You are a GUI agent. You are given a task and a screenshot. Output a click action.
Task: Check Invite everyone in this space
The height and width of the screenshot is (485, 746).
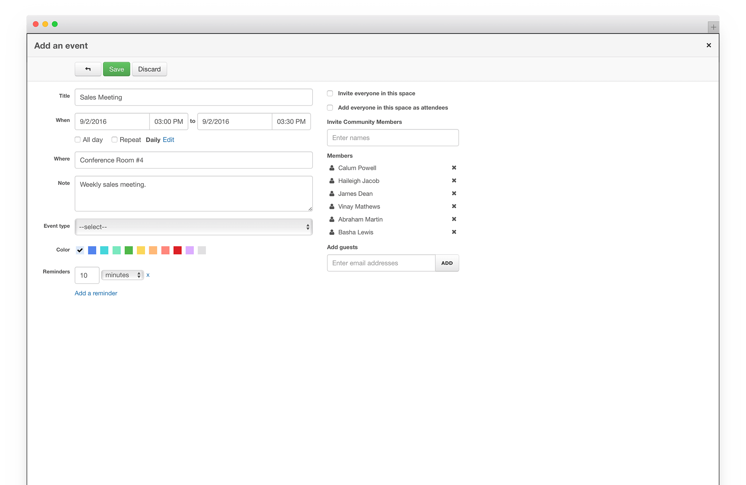coord(330,93)
